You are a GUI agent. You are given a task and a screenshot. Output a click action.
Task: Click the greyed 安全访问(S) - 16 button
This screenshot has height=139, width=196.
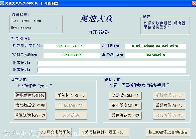point(169,115)
